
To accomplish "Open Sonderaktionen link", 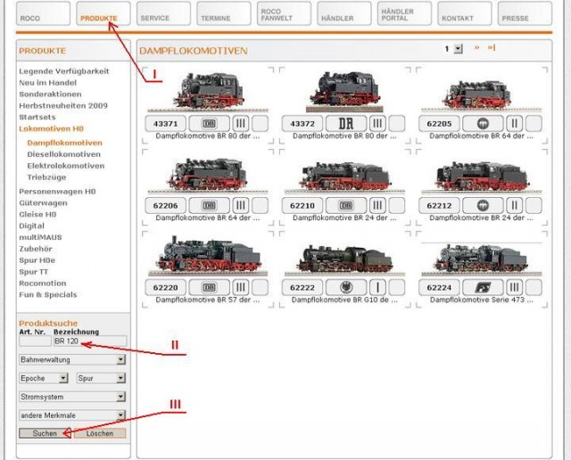I will pos(50,94).
